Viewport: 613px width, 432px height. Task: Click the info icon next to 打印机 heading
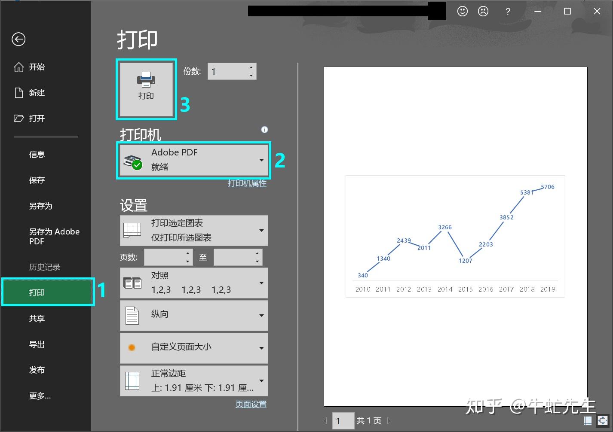[264, 129]
